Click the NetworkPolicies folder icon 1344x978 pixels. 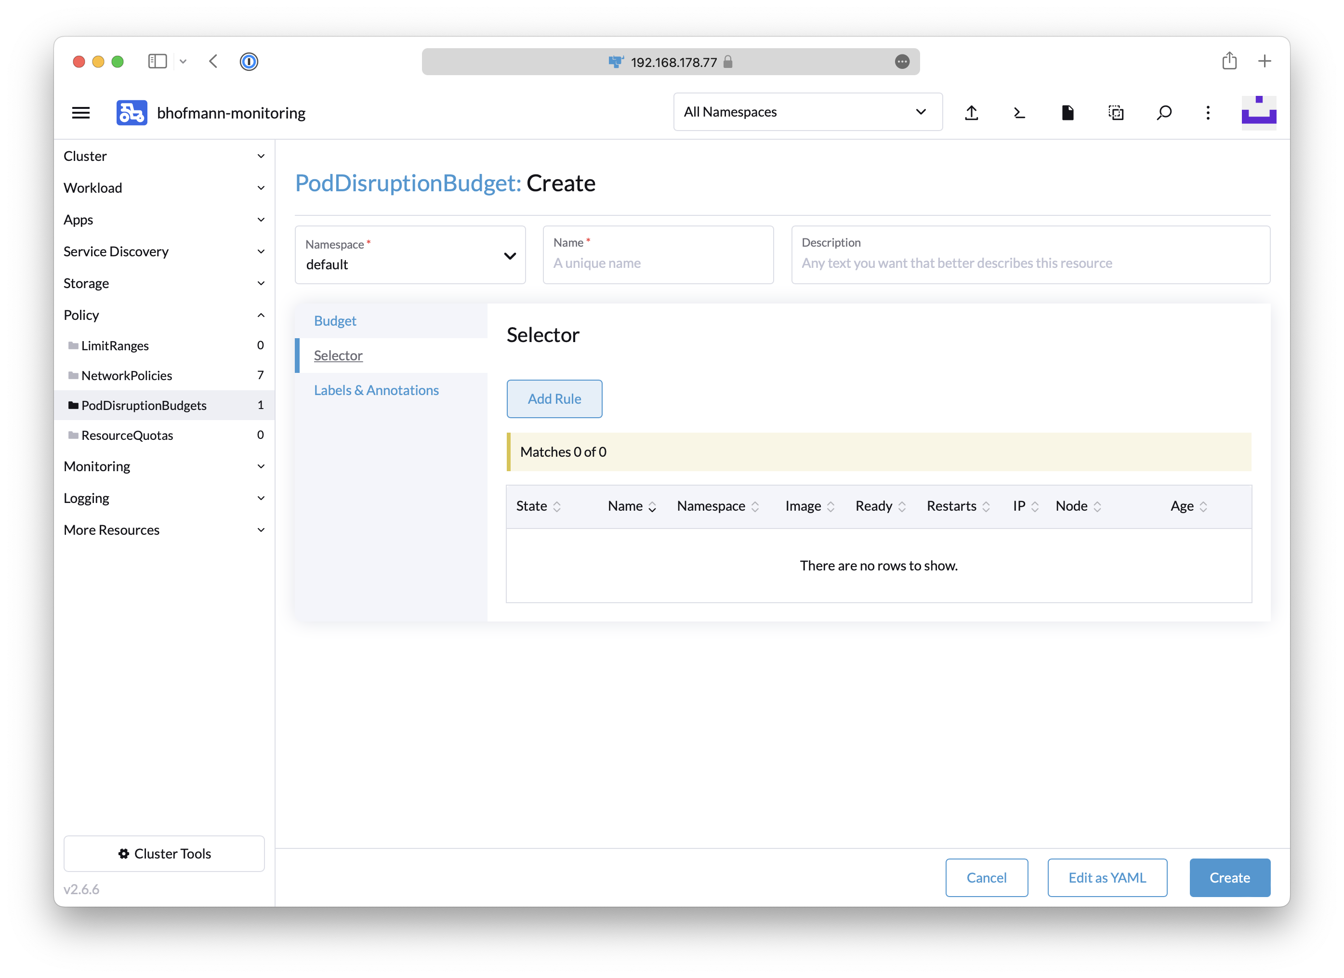click(74, 375)
